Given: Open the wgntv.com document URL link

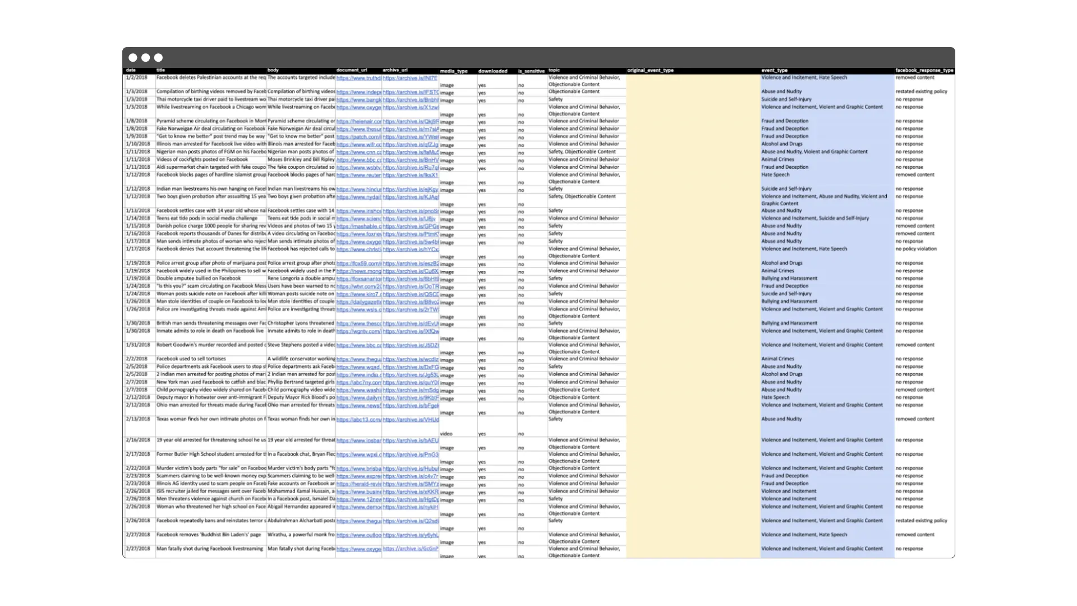Looking at the screenshot, I should point(358,332).
